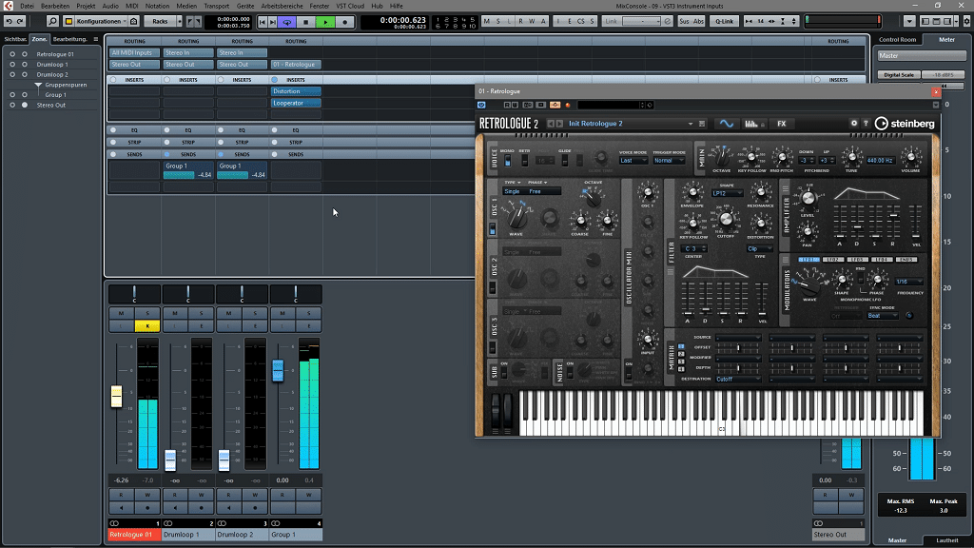Open the Init Retrologue 2 preset dropdown

click(x=691, y=124)
